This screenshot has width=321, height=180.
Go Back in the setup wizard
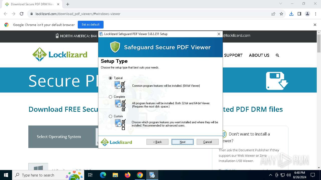tap(157, 142)
